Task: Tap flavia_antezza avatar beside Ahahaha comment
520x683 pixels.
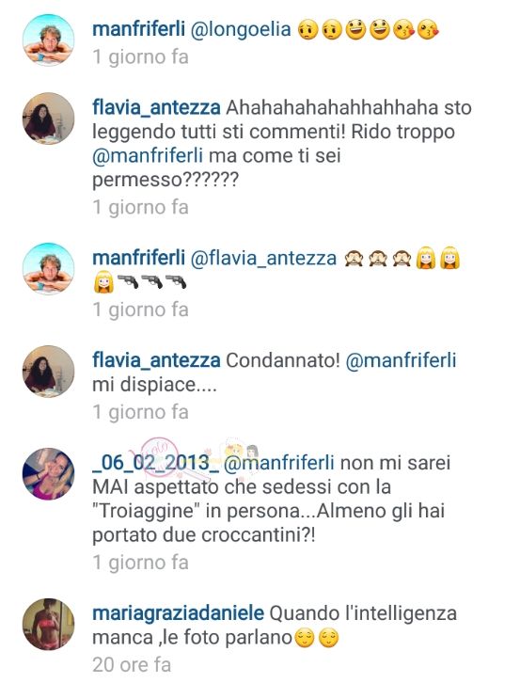Action: [48, 119]
